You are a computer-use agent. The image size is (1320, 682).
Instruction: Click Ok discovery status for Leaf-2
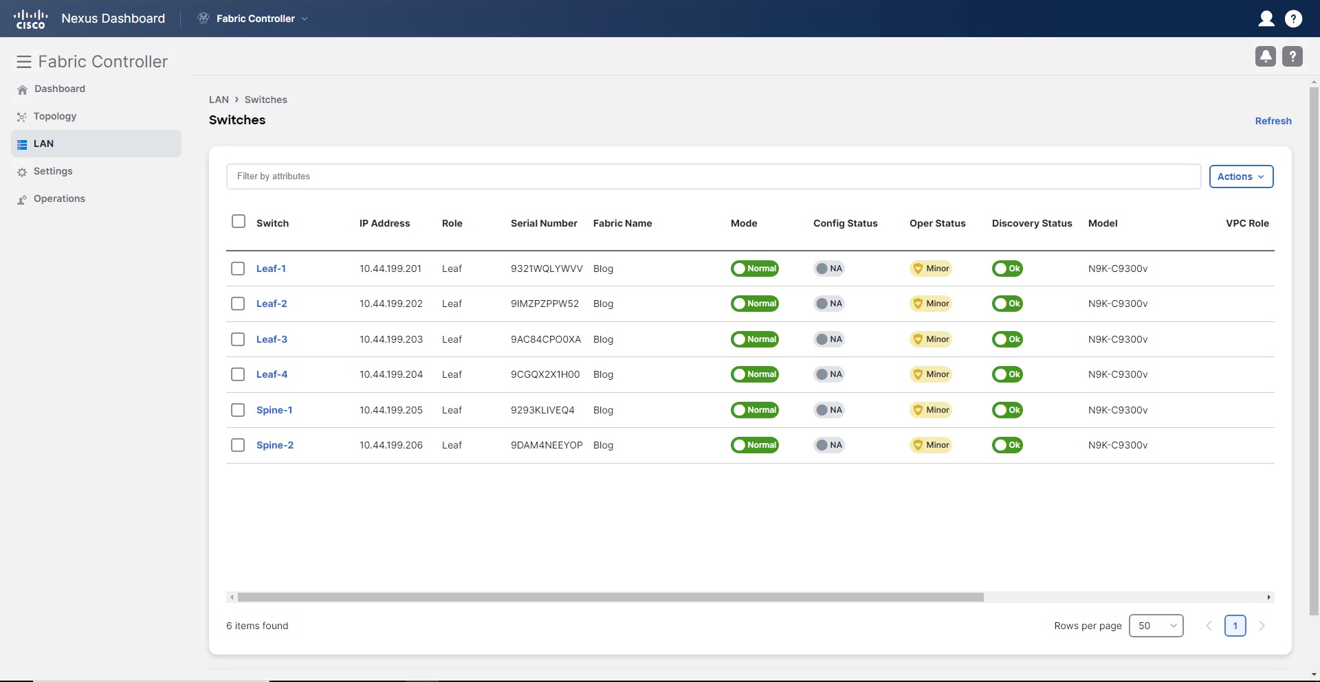1007,304
